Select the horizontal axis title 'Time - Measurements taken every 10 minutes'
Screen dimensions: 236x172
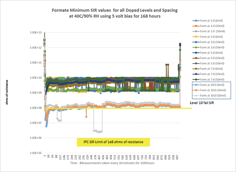pos(112,163)
